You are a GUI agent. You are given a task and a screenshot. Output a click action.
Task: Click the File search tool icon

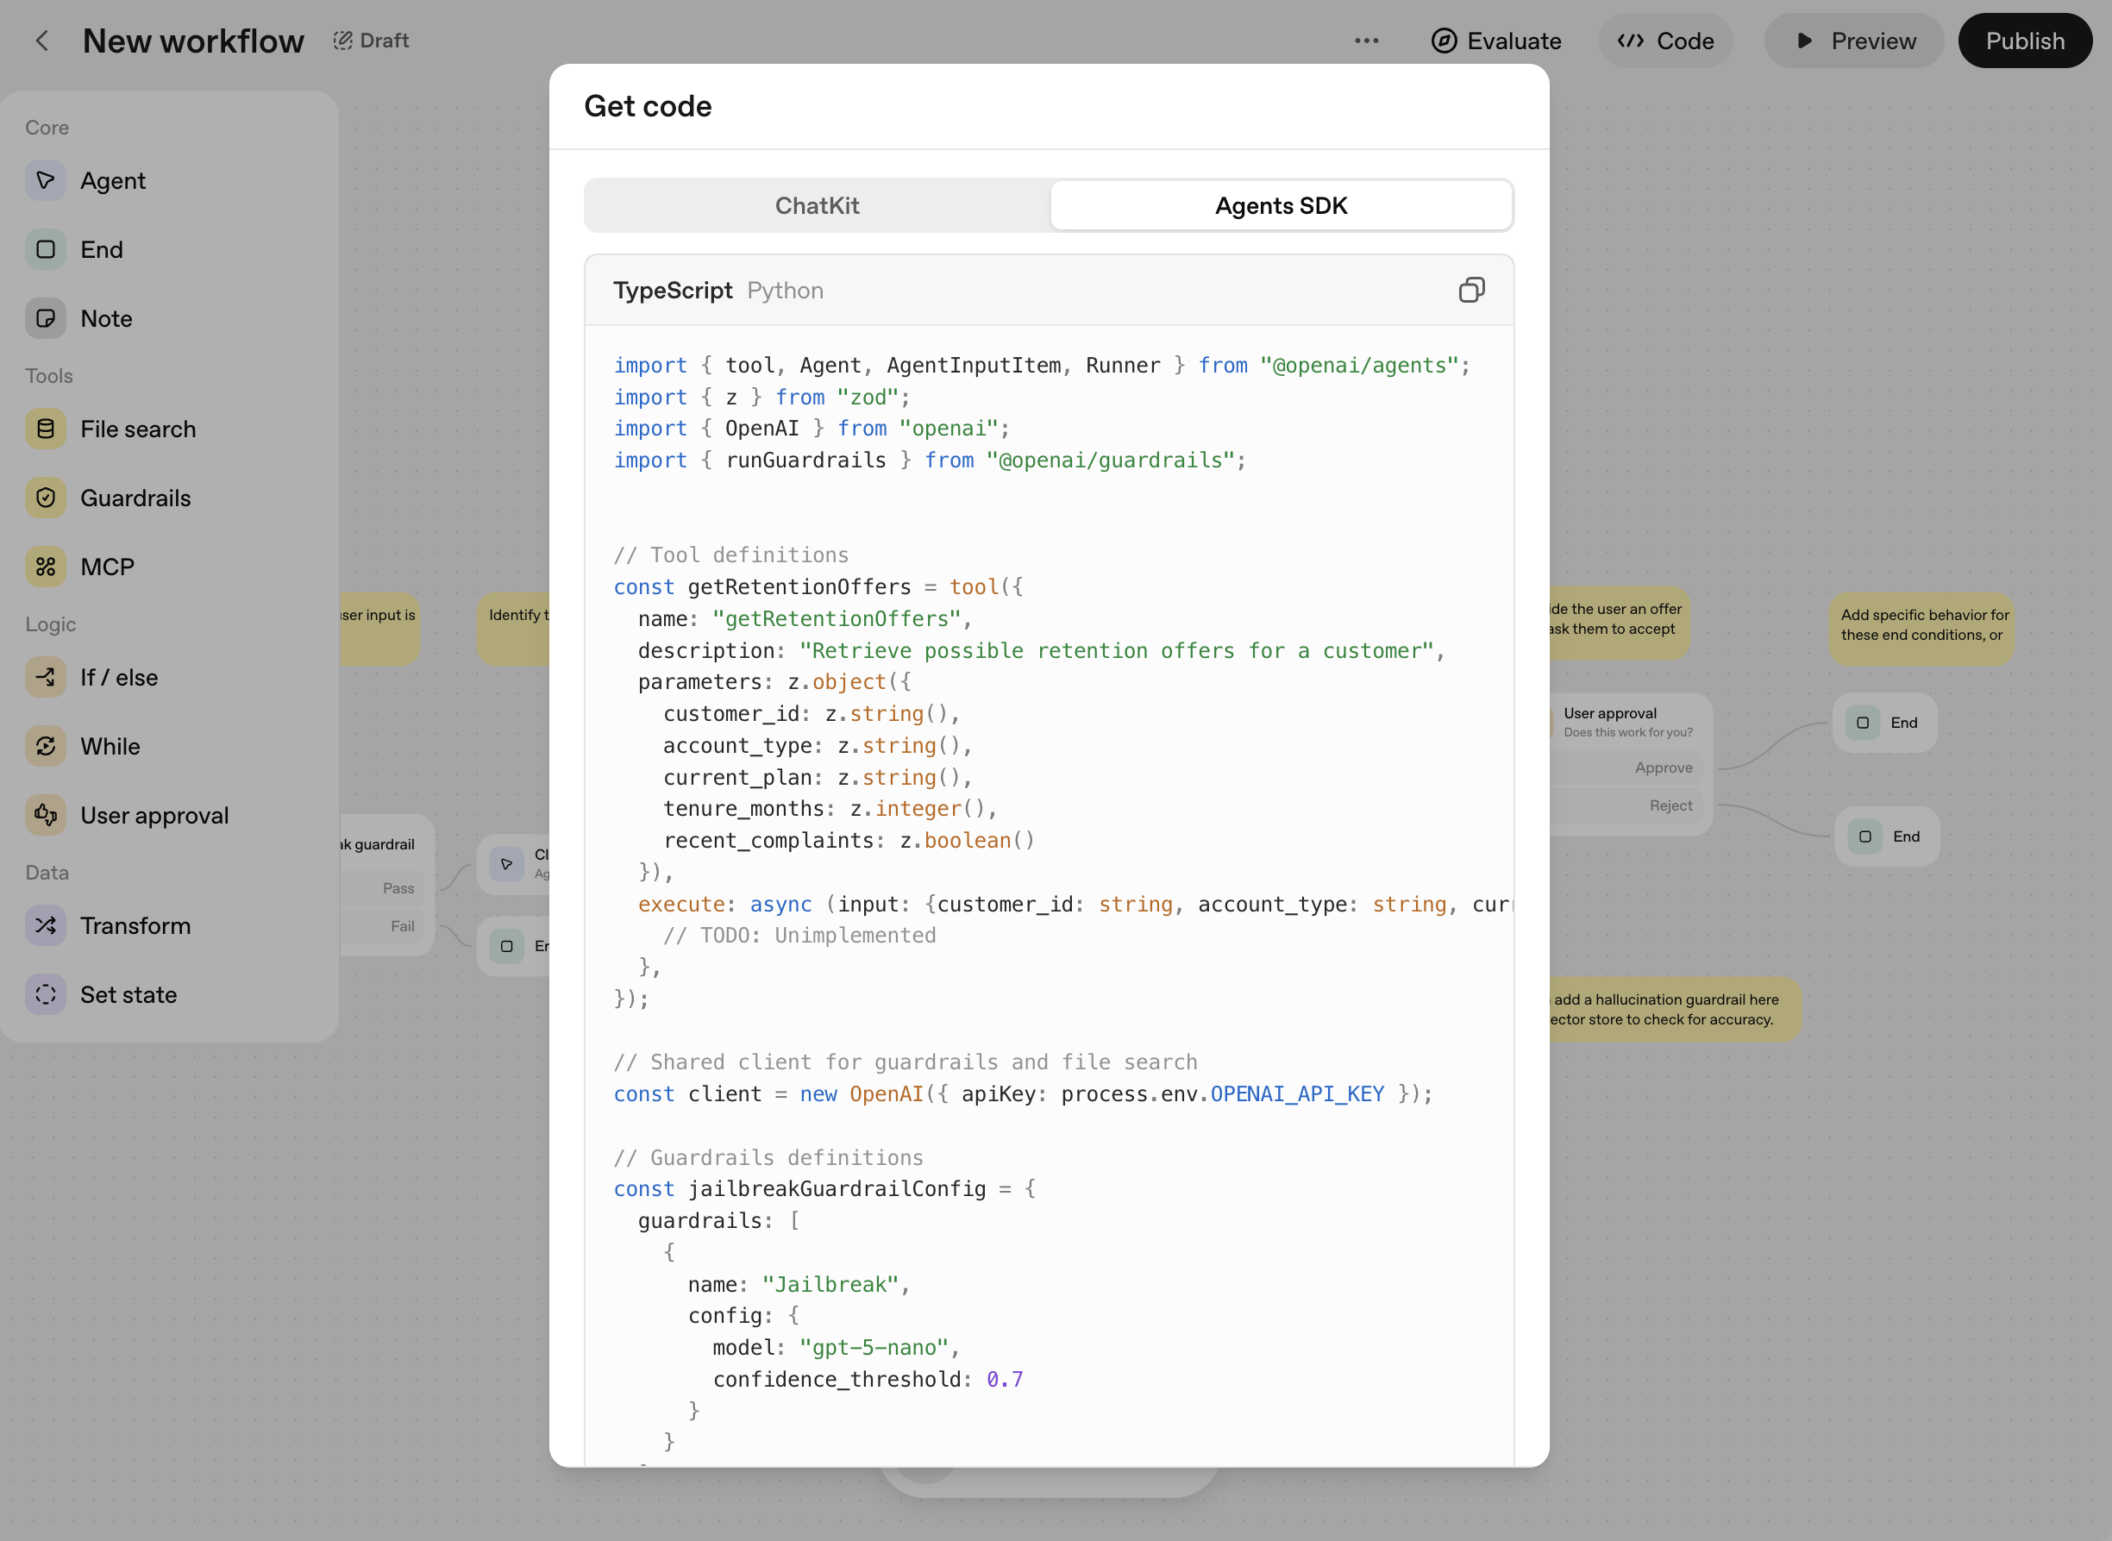45,429
